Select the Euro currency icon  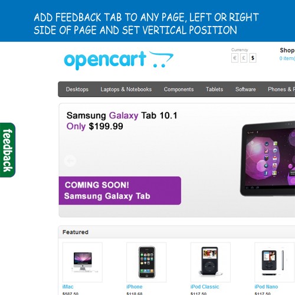pos(235,58)
